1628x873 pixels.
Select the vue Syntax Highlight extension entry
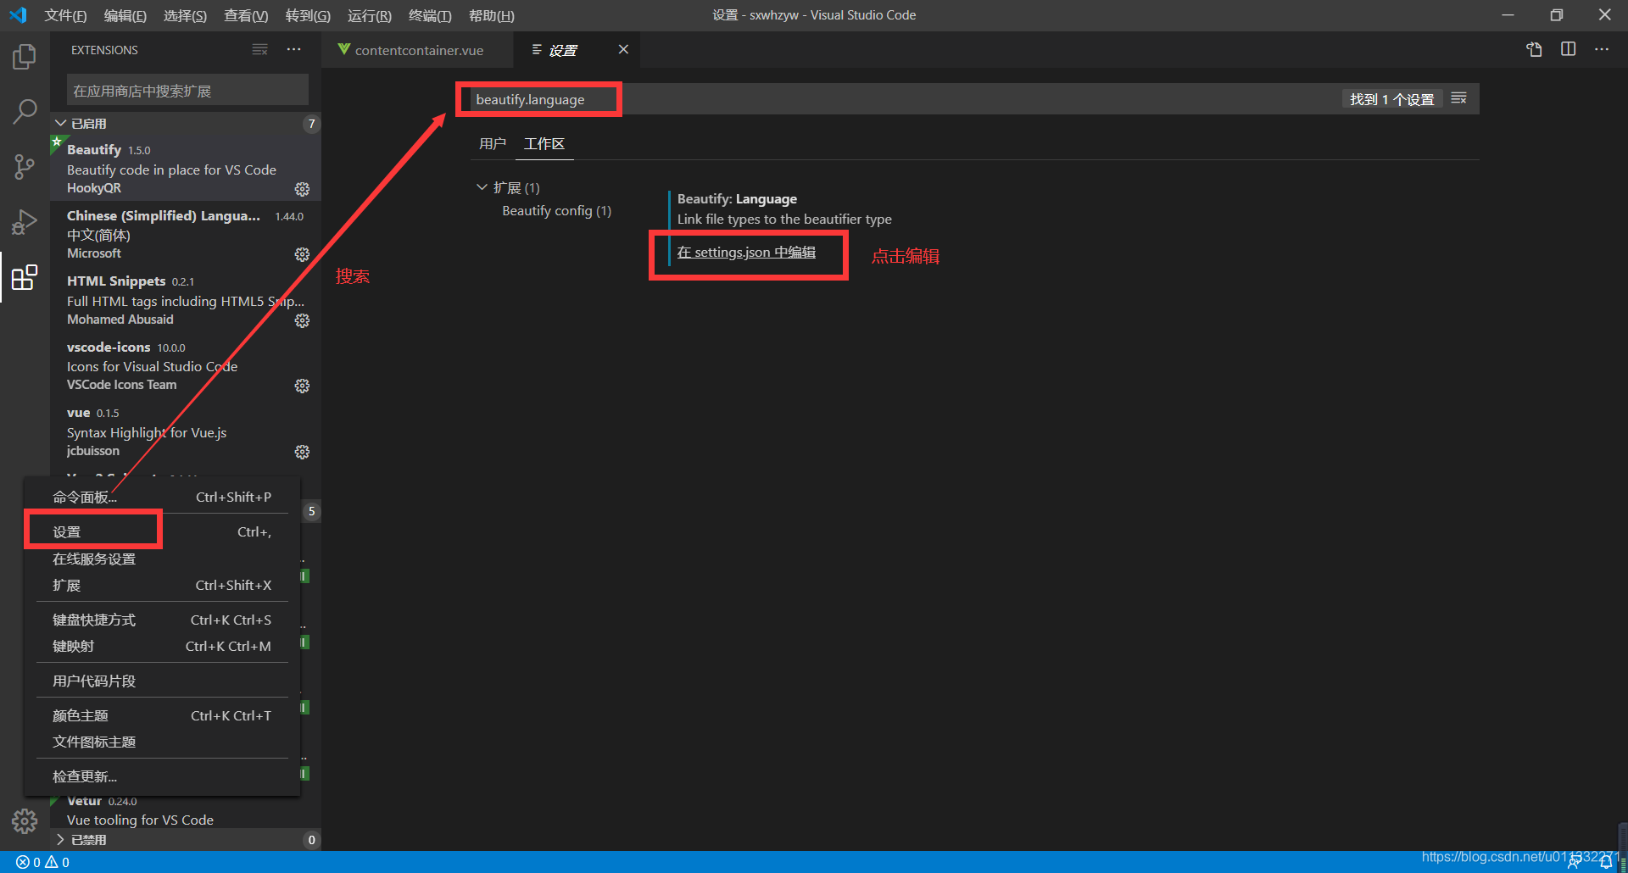[x=186, y=431]
